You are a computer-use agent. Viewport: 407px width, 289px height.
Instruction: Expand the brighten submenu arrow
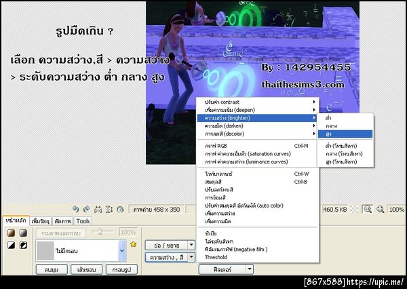click(314, 118)
